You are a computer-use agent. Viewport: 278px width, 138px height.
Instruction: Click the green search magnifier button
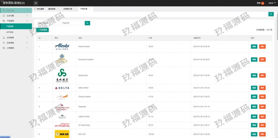click(x=87, y=23)
